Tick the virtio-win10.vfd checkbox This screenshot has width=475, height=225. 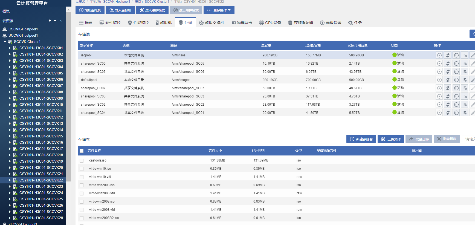[x=82, y=177]
